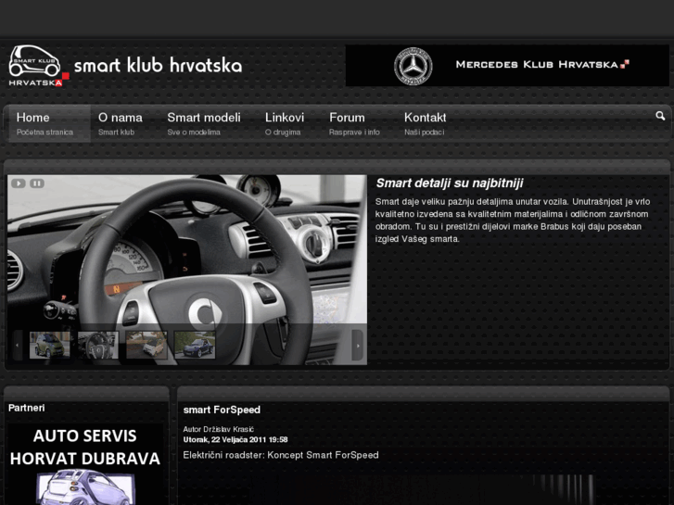Image resolution: width=674 pixels, height=505 pixels.
Task: Go to the Smart modeli menu
Action: (204, 123)
